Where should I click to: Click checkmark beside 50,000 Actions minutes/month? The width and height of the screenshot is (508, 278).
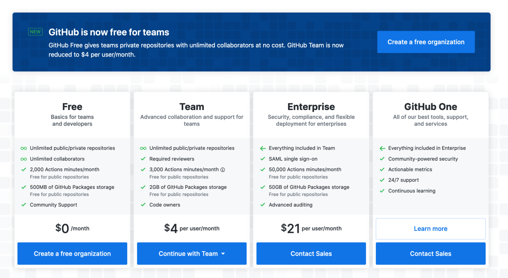pyautogui.click(x=263, y=169)
